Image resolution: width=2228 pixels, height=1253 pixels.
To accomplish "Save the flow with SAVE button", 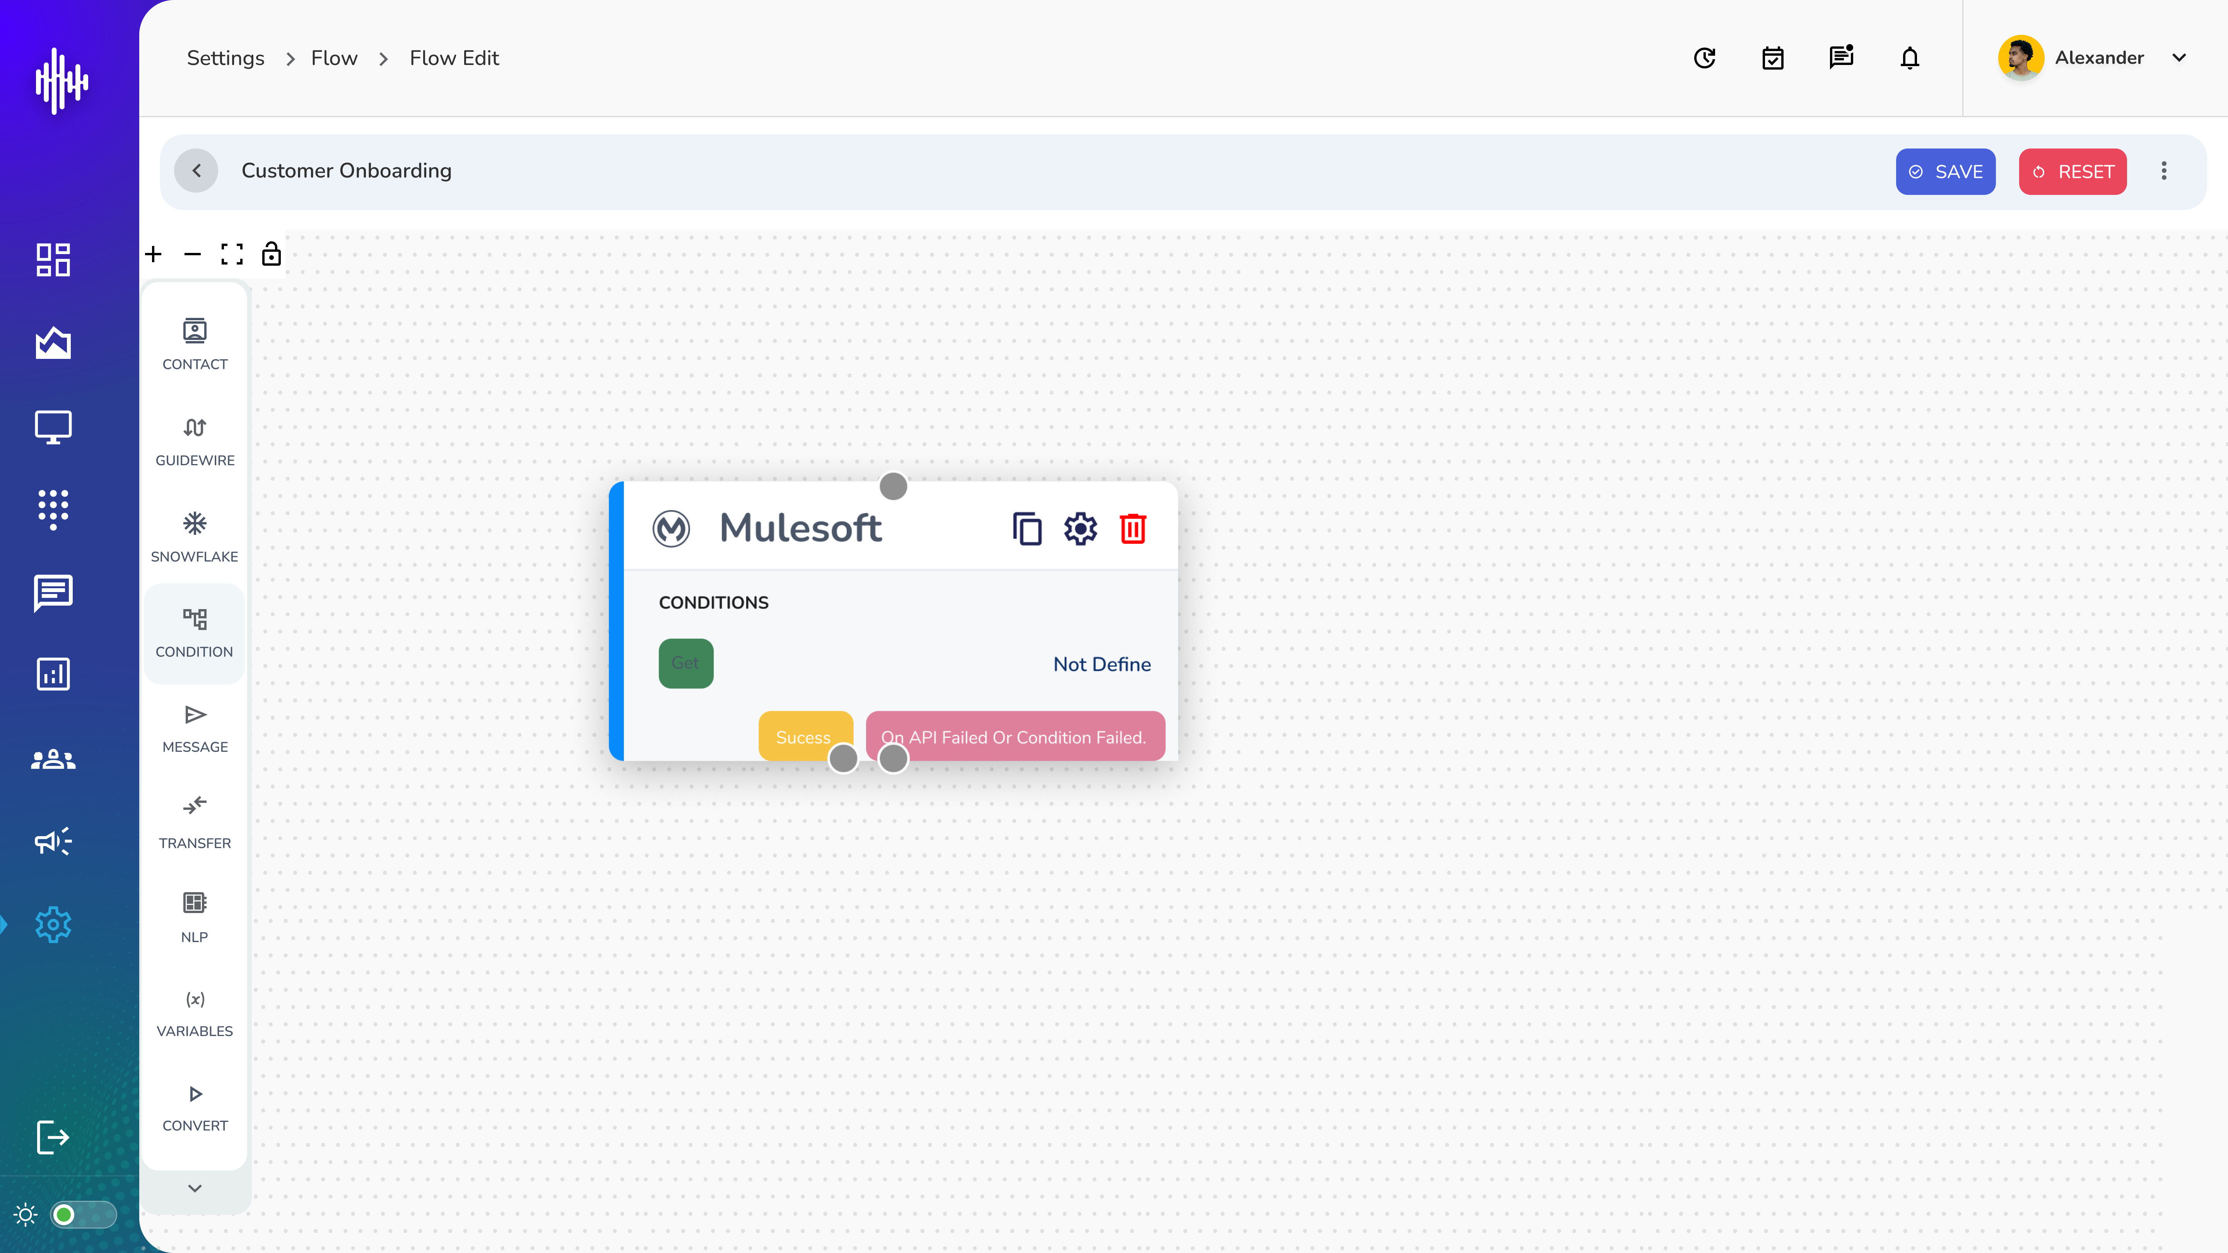I will click(x=1945, y=171).
